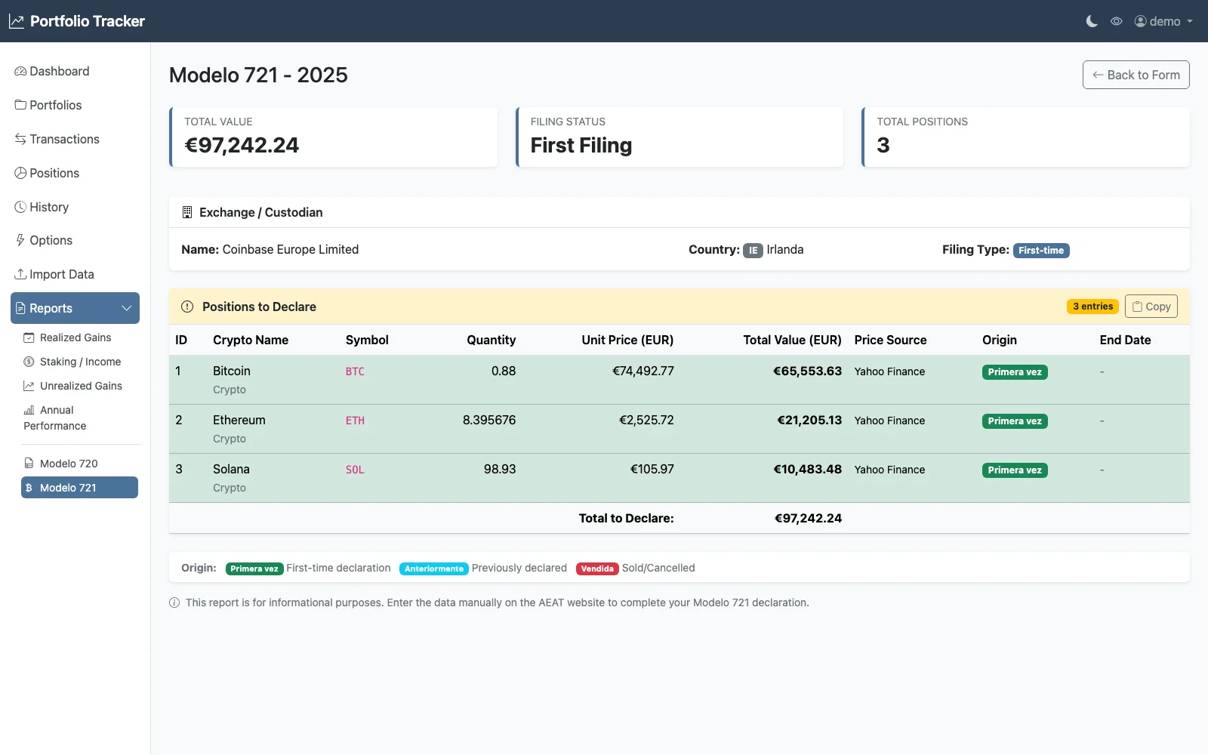The width and height of the screenshot is (1208, 755).
Task: Click the IE country code badge
Action: pos(753,251)
